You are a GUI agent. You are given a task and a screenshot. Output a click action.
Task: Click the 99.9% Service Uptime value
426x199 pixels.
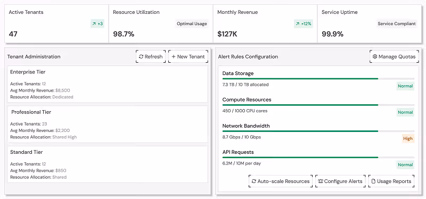332,34
